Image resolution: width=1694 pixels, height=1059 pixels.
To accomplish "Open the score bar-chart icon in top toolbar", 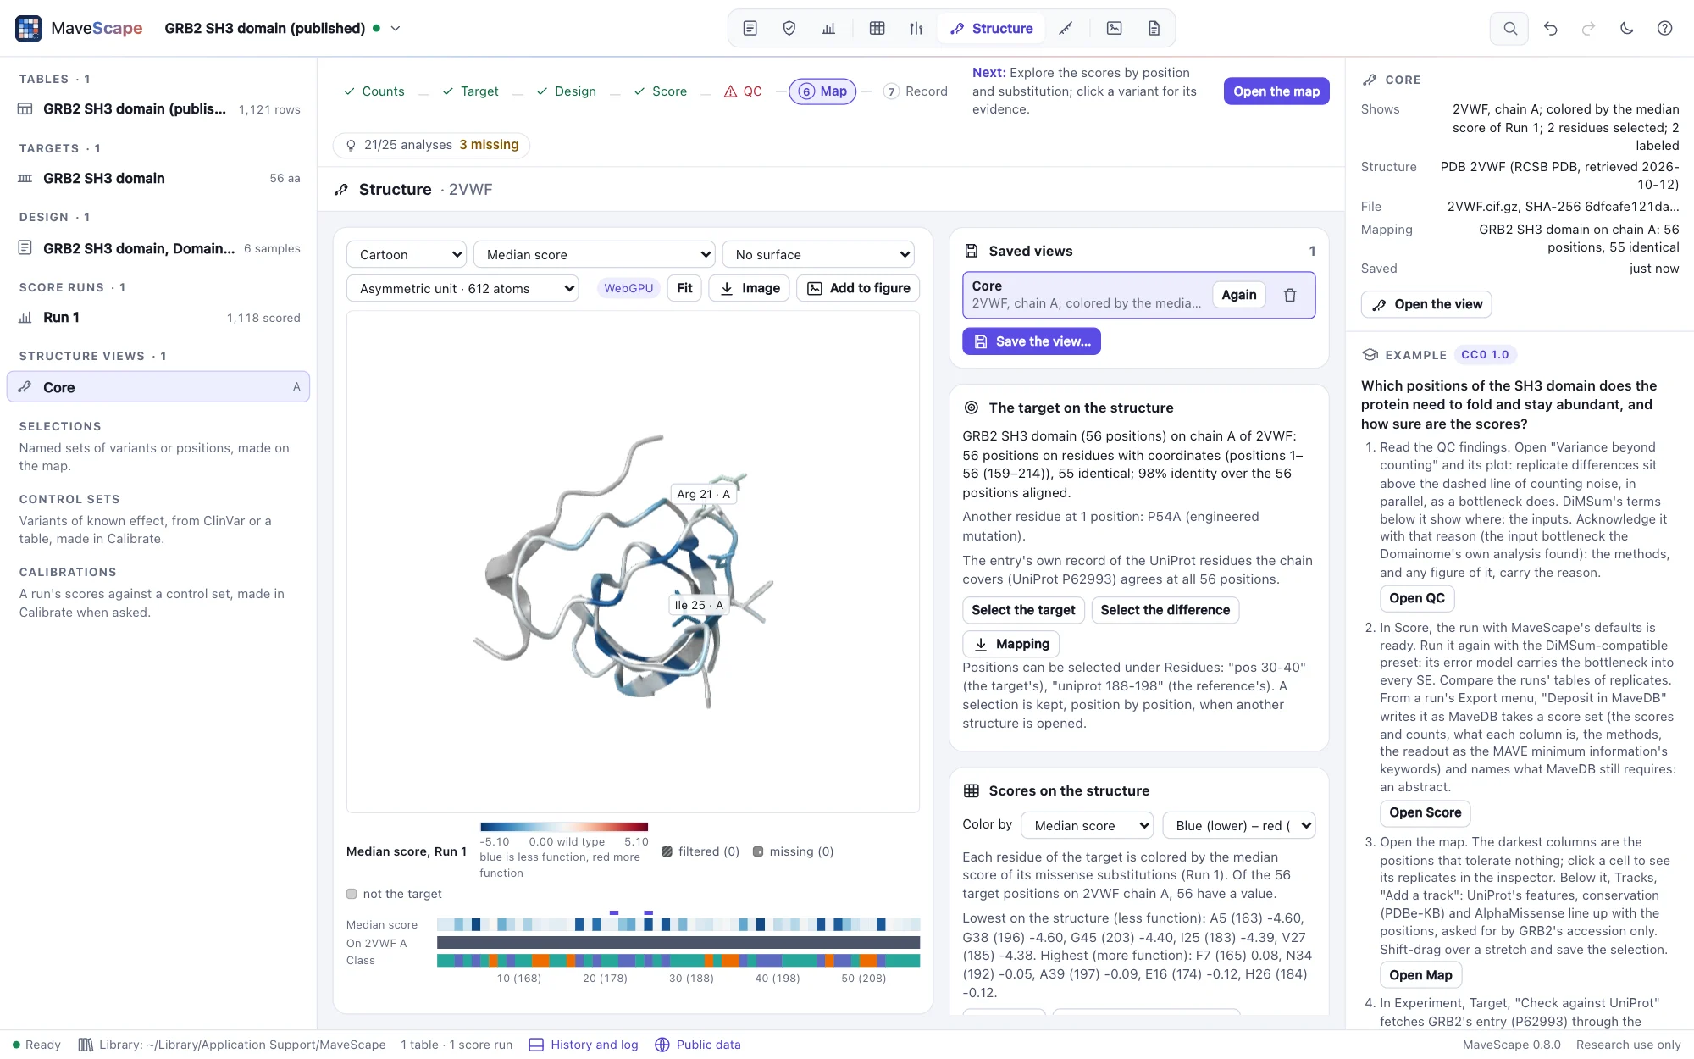I will point(828,28).
